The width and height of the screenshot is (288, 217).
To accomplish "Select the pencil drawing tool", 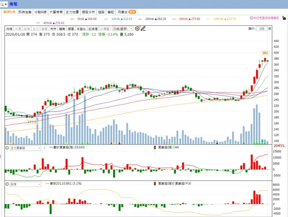I will point(143,28).
